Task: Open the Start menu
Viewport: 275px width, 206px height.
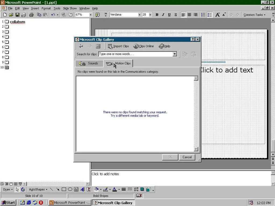Action: 8,203
